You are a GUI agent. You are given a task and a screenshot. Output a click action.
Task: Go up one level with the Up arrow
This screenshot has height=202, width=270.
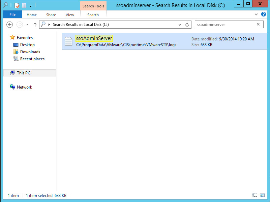[x=35, y=25]
